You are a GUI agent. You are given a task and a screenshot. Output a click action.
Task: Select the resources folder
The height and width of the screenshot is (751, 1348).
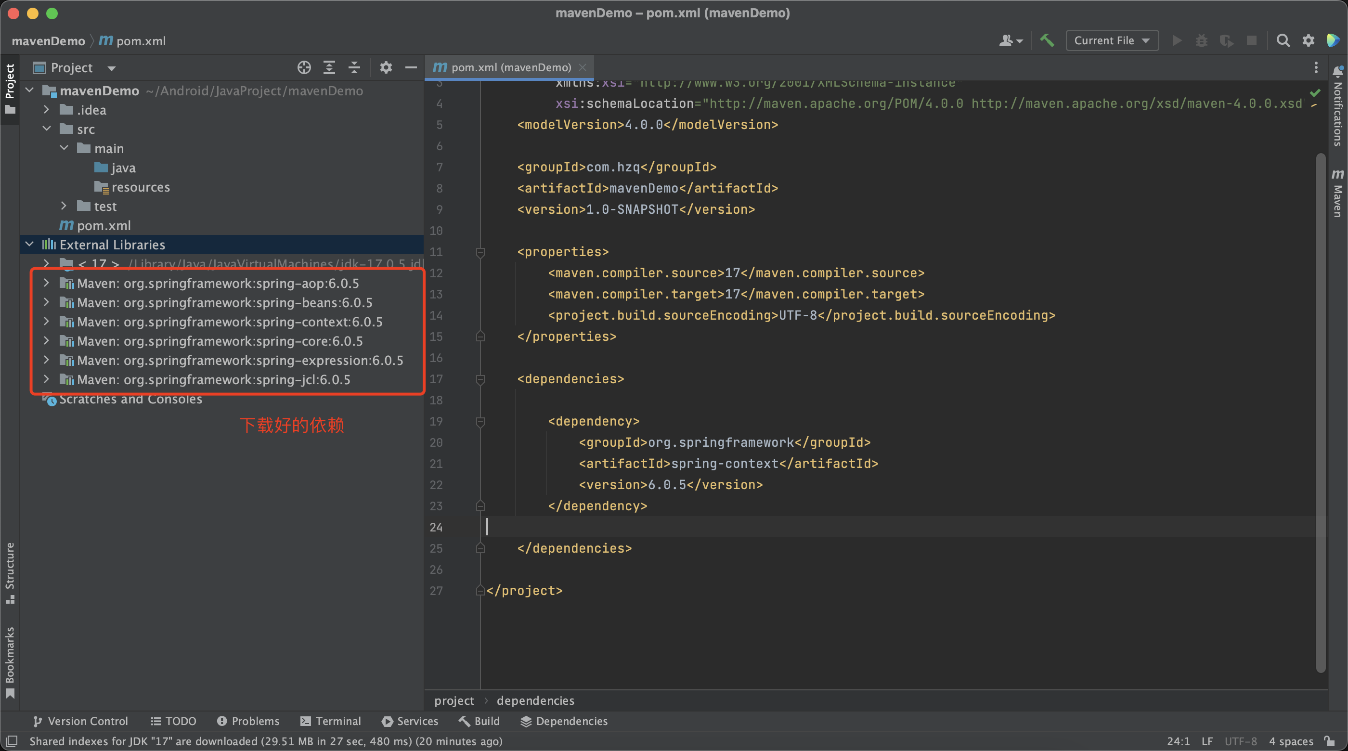pyautogui.click(x=132, y=187)
